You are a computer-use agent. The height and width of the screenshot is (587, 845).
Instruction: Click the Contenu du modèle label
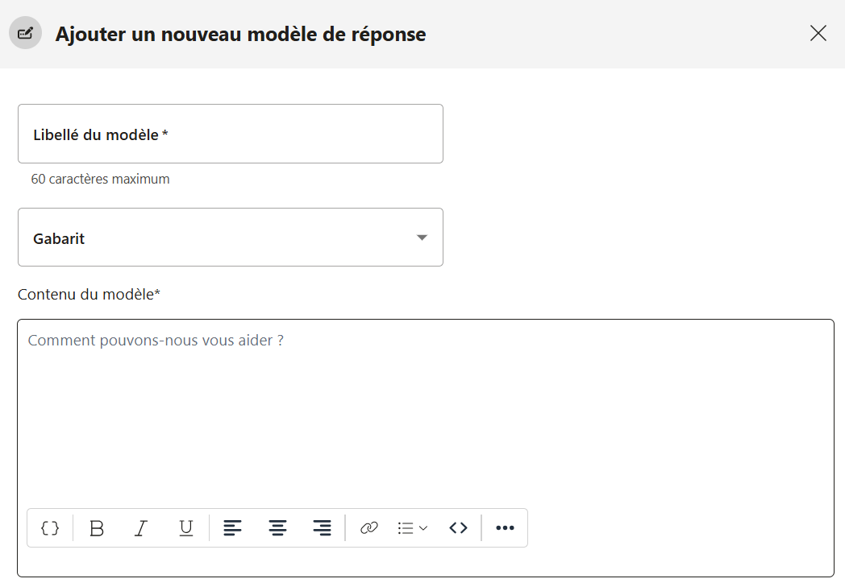tap(89, 295)
